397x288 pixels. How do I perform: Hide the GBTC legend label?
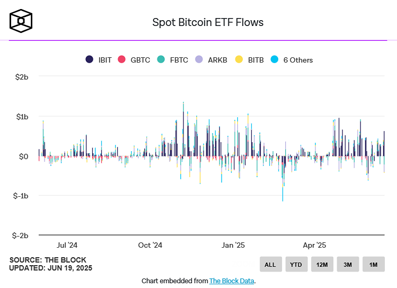[140, 60]
